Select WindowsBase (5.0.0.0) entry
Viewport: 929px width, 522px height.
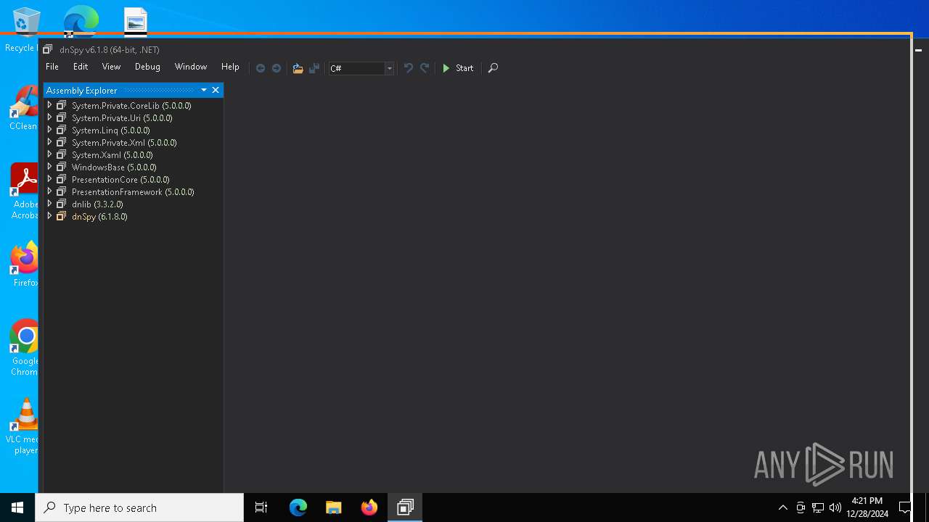coord(114,167)
